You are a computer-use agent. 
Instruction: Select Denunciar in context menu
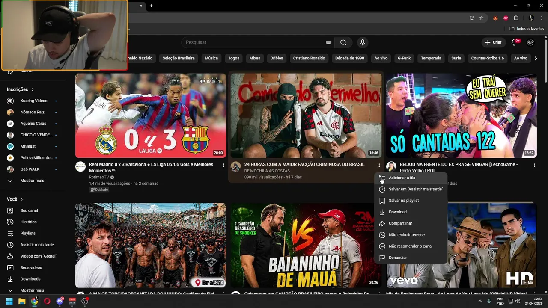(411, 258)
